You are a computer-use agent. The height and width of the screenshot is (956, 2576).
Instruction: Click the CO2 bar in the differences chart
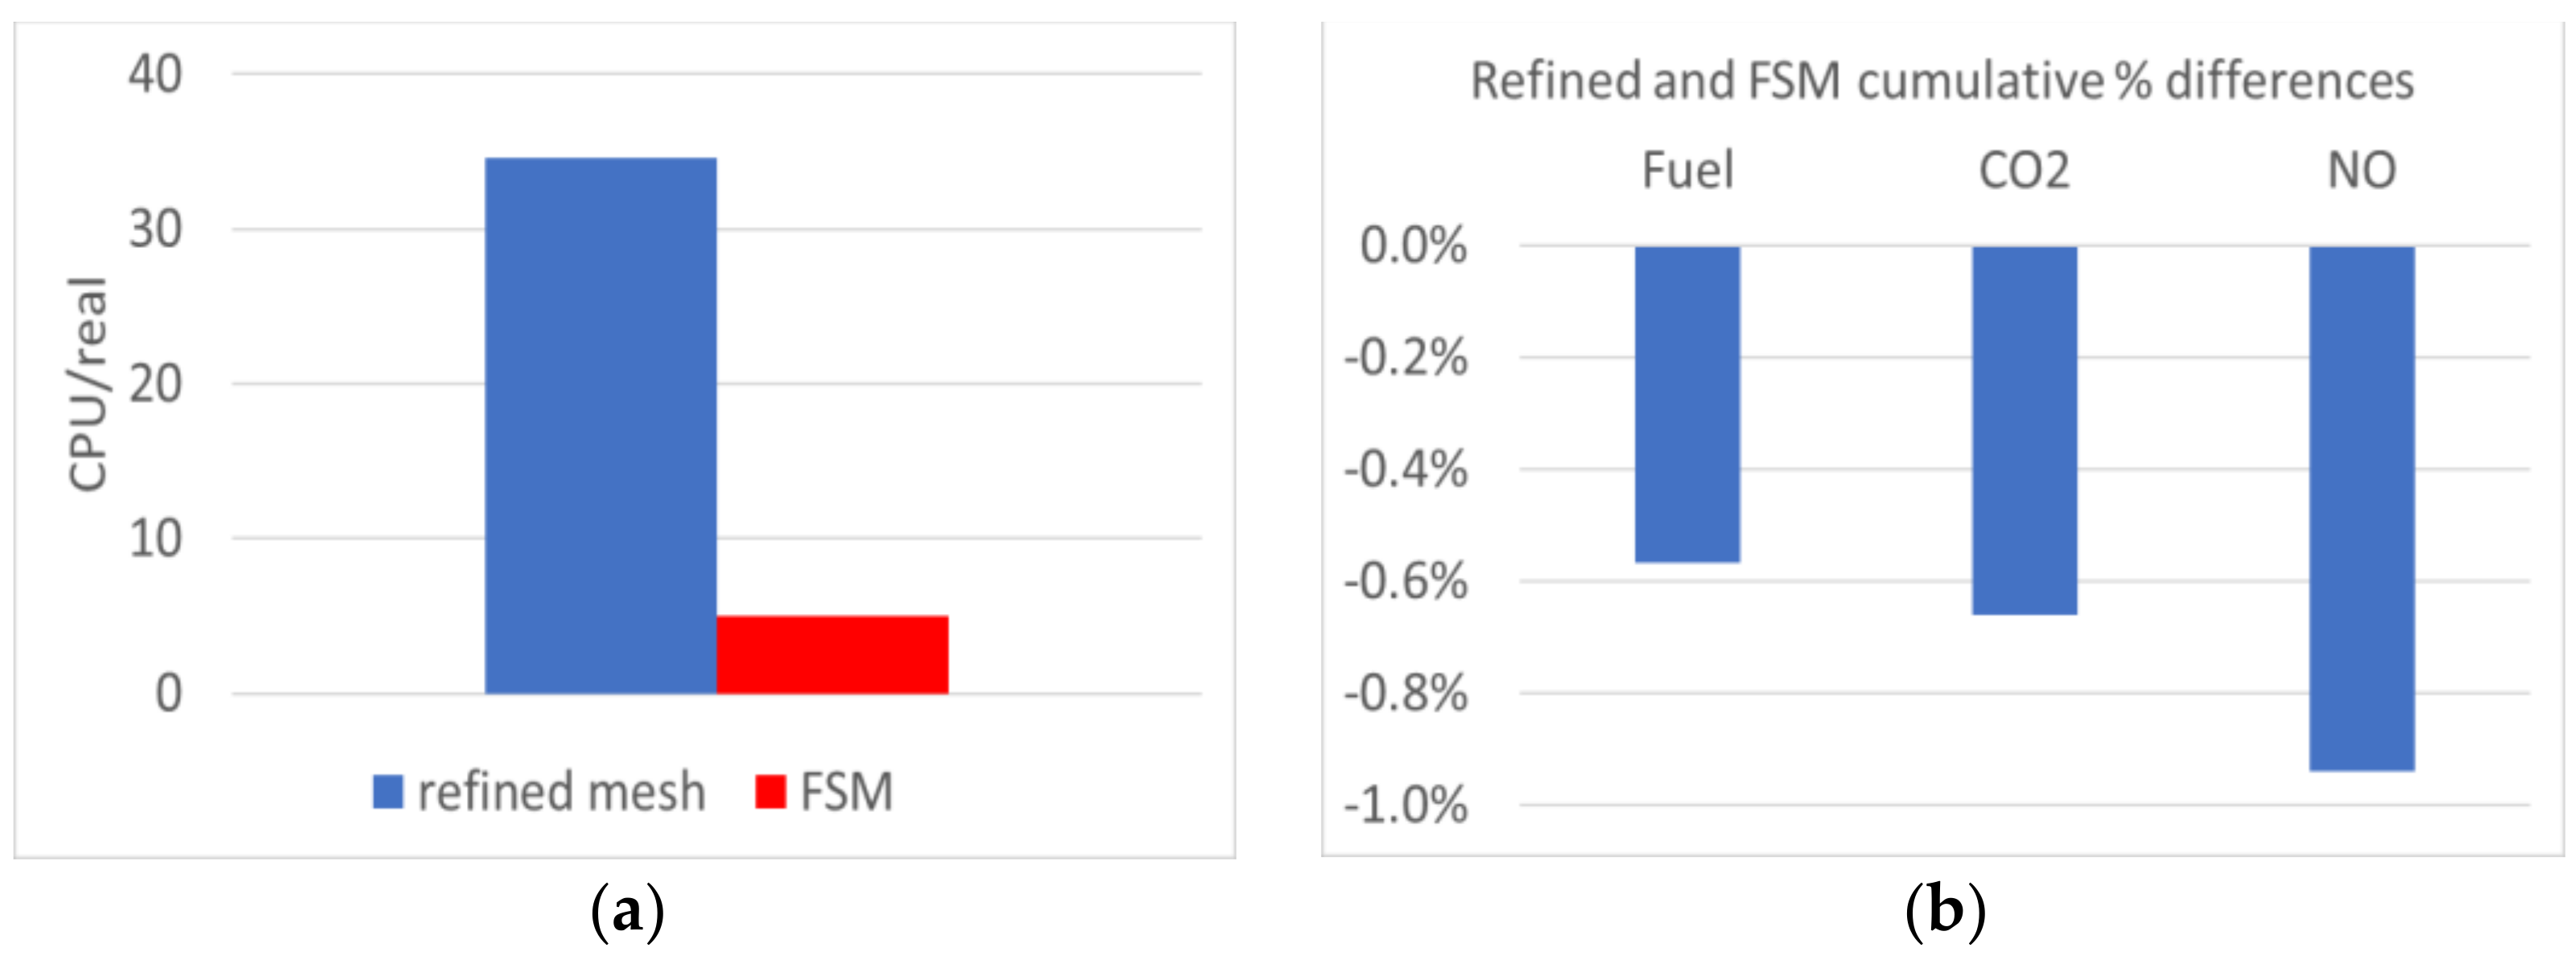[2024, 430]
